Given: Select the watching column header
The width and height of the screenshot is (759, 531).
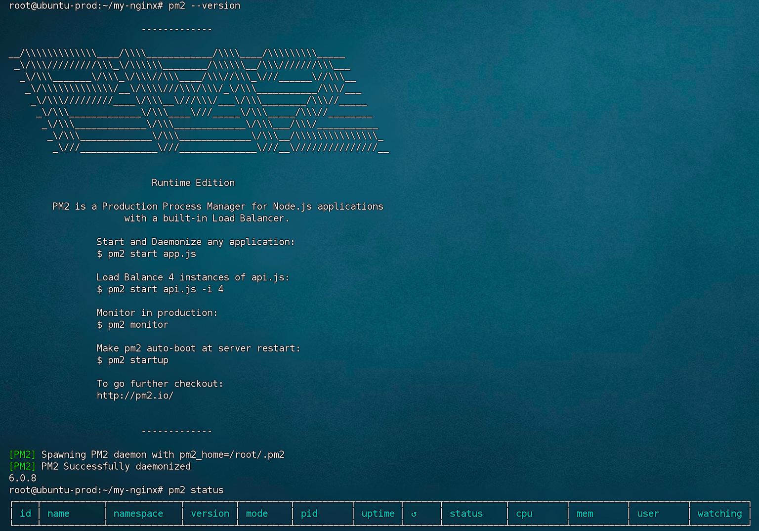Looking at the screenshot, I should (719, 514).
